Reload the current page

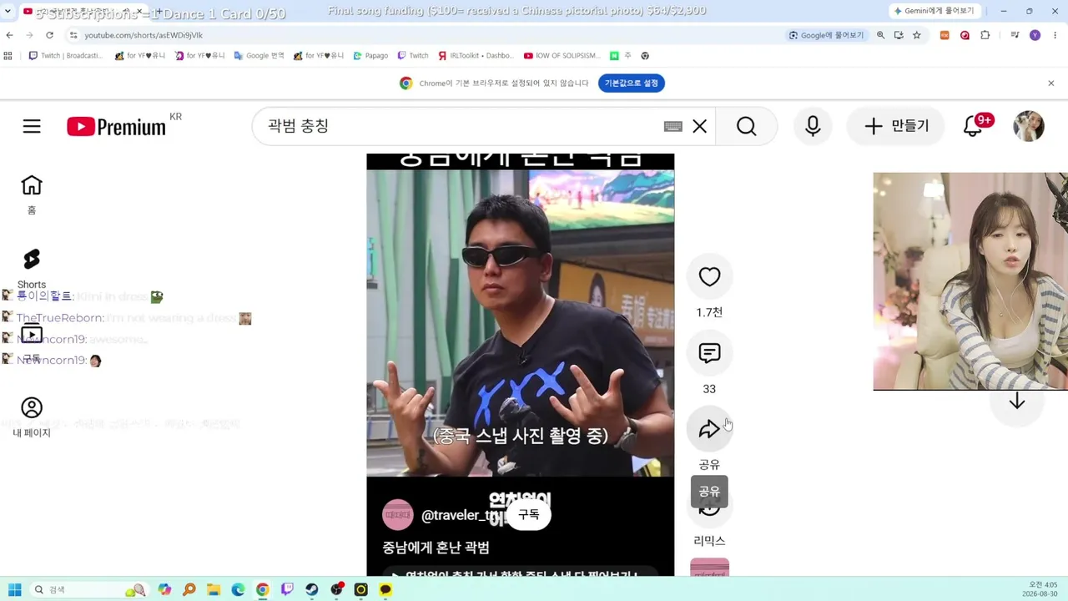click(49, 35)
